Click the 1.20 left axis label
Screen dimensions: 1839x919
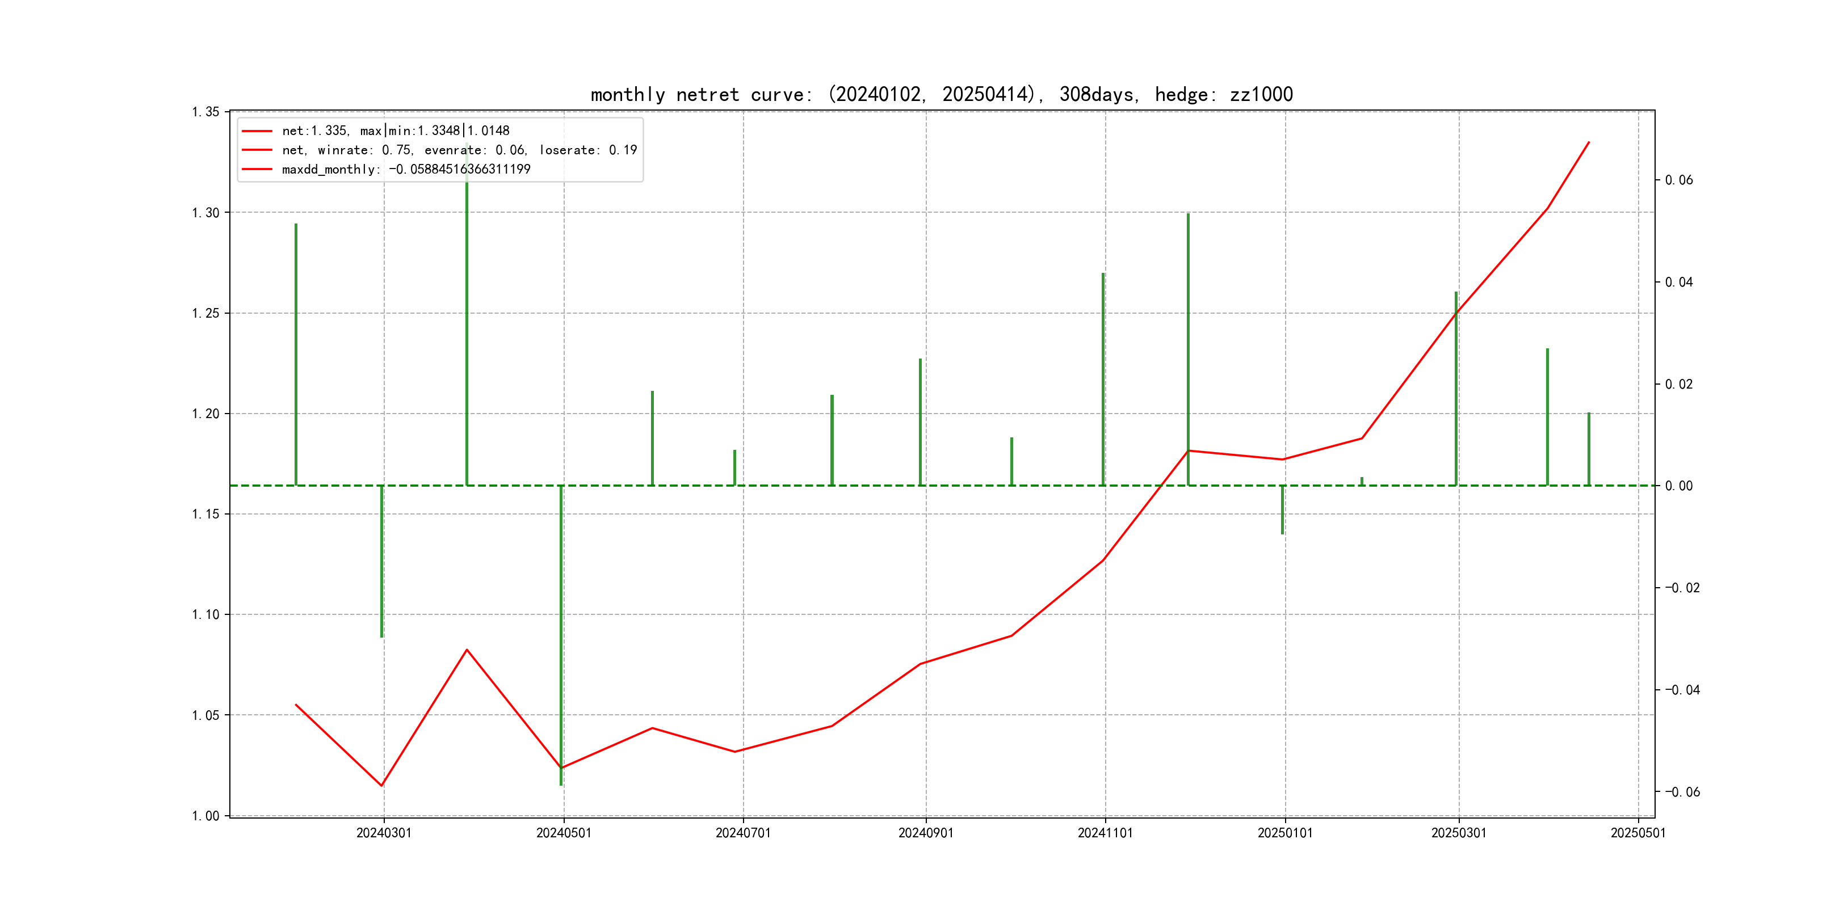click(205, 414)
